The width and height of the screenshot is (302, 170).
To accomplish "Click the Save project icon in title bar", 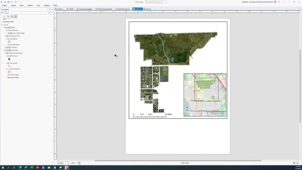I will [x=8, y=2].
